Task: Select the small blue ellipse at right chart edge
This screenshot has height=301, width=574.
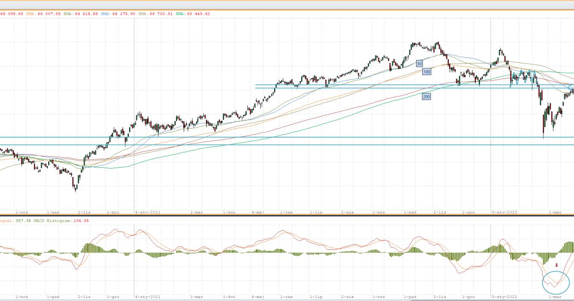Action: [x=572, y=86]
